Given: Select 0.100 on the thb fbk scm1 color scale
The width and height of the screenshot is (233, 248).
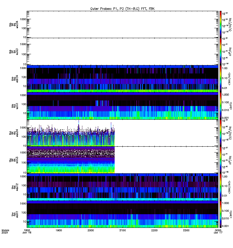Looking at the screenshot, I should pyautogui.click(x=226, y=102).
